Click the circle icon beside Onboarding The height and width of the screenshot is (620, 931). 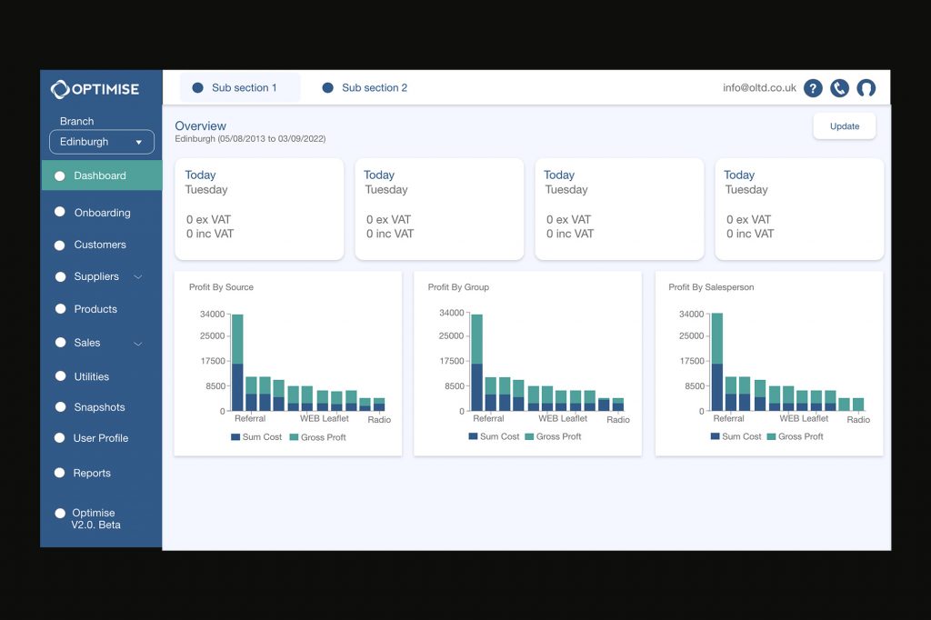(x=60, y=212)
